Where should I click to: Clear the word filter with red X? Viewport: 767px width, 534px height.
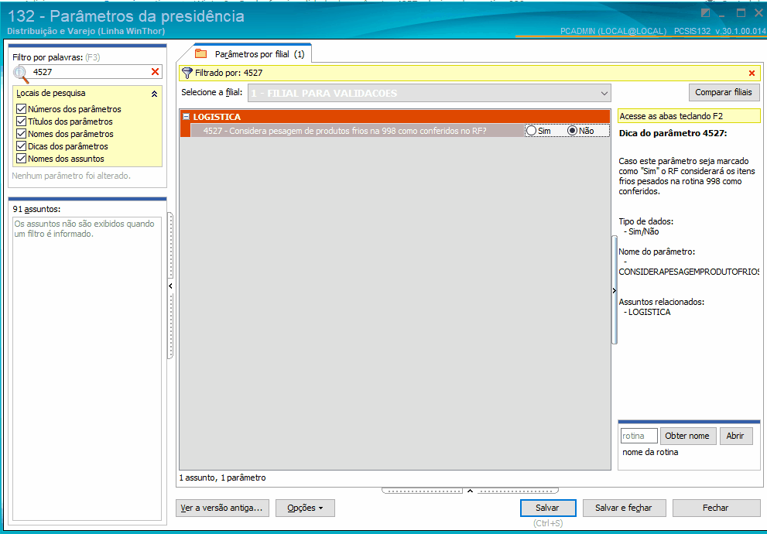155,72
